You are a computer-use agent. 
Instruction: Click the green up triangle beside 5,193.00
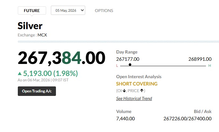point(20,74)
